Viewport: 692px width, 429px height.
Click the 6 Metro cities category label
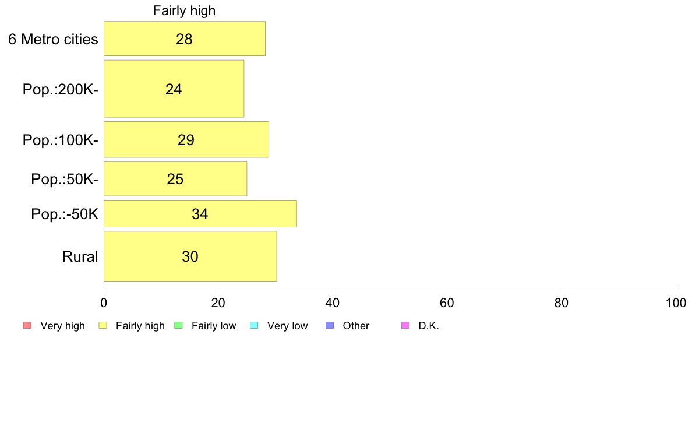coord(53,39)
